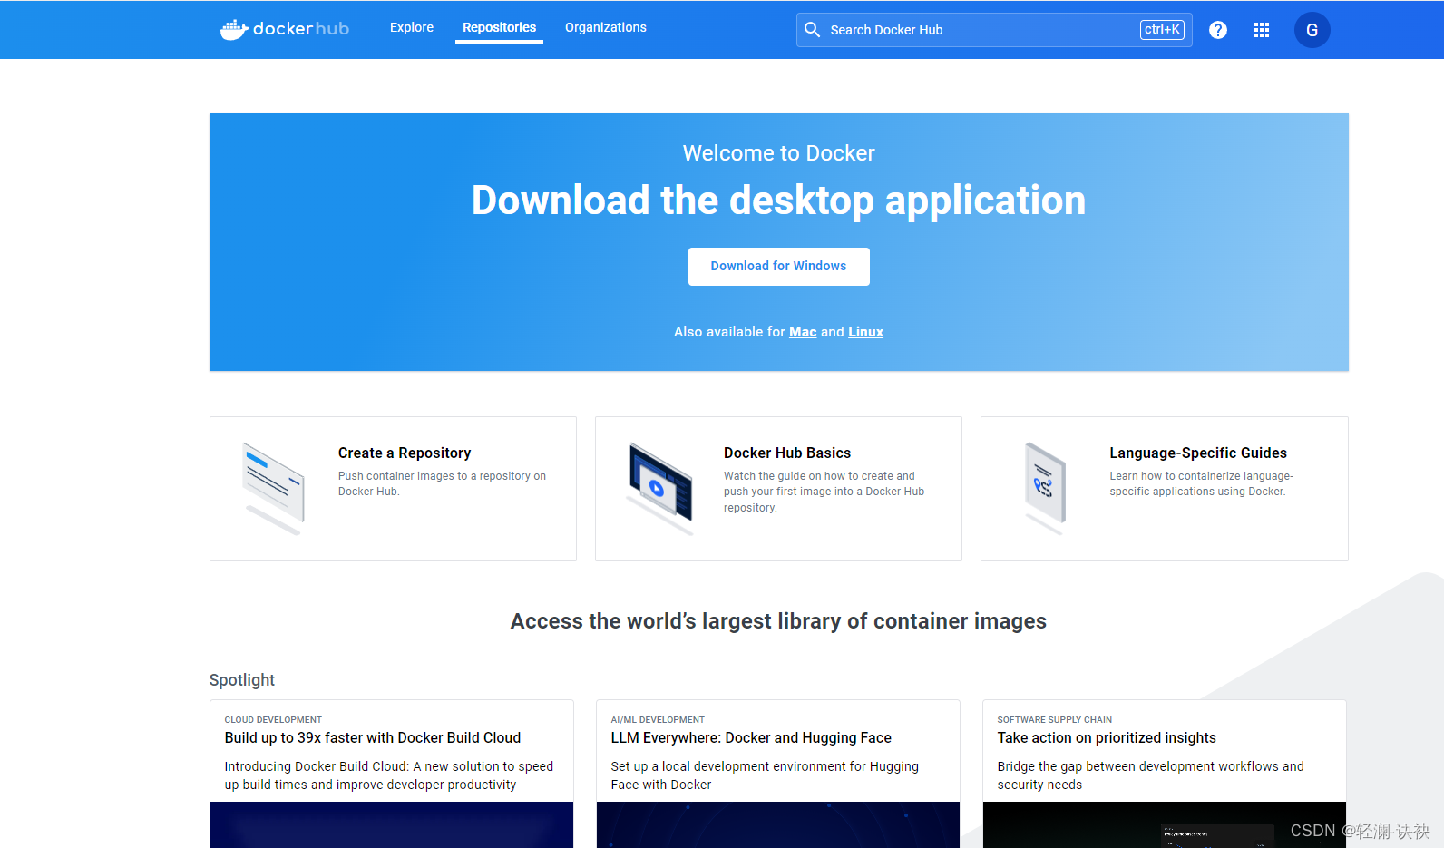Click the ctrl+K shortcut badge
Image resolution: width=1444 pixels, height=848 pixels.
point(1162,30)
